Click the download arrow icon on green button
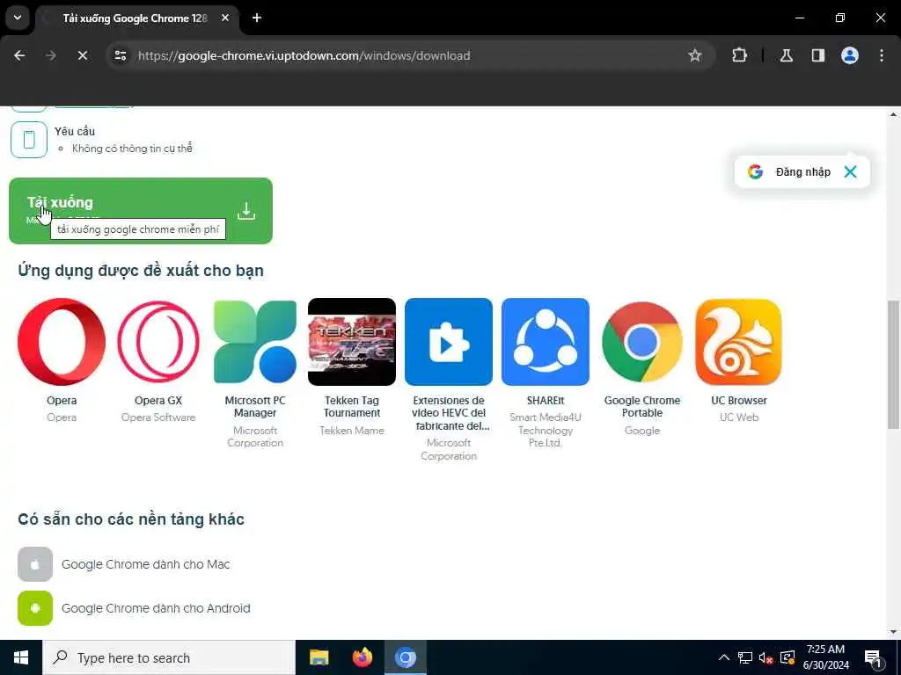This screenshot has height=675, width=901. click(x=246, y=211)
